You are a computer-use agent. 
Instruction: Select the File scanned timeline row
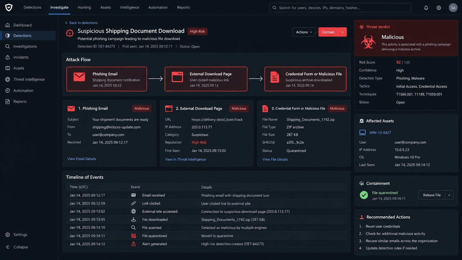206,228
